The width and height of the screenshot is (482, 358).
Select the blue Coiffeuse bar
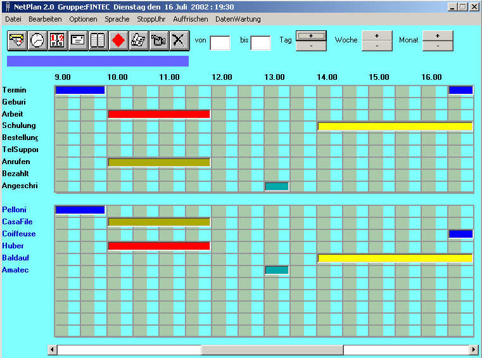coord(461,234)
